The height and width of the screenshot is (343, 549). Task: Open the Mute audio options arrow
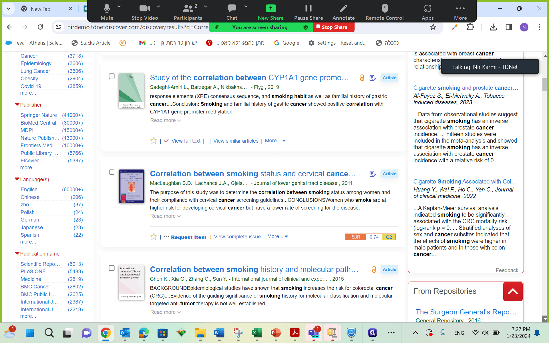click(119, 6)
